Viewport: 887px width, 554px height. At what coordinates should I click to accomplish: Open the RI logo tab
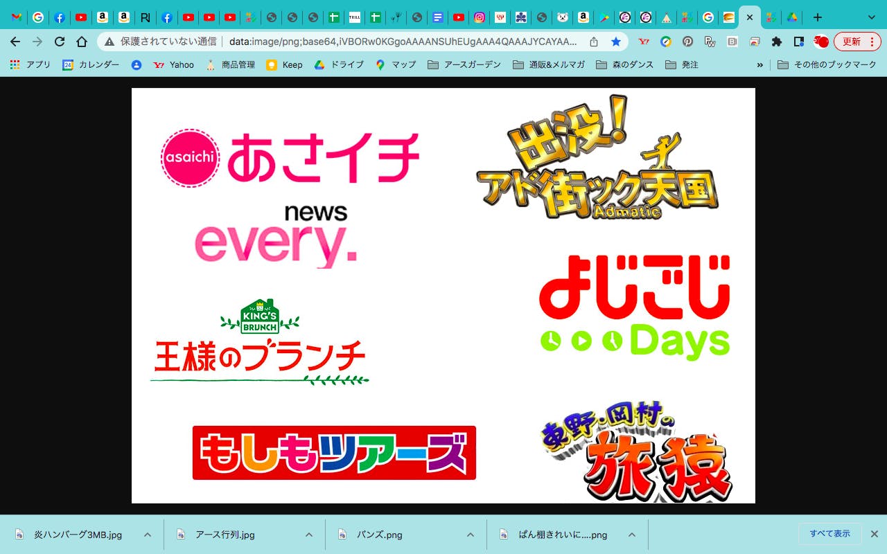pyautogui.click(x=145, y=17)
